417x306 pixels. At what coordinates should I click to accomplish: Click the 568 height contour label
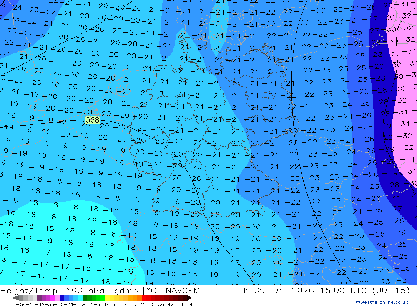pyautogui.click(x=93, y=120)
